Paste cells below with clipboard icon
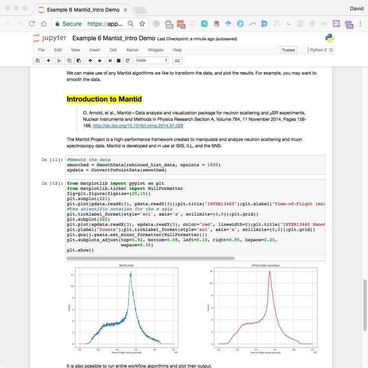368x368 pixels. click(79, 60)
